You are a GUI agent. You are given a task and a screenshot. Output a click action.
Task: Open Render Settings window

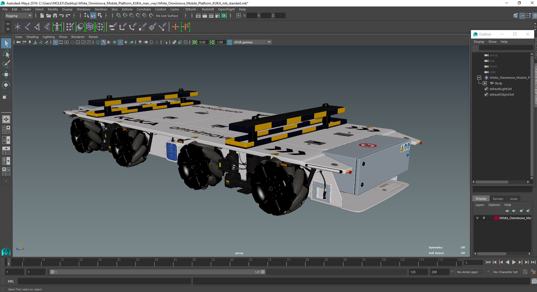(x=217, y=16)
